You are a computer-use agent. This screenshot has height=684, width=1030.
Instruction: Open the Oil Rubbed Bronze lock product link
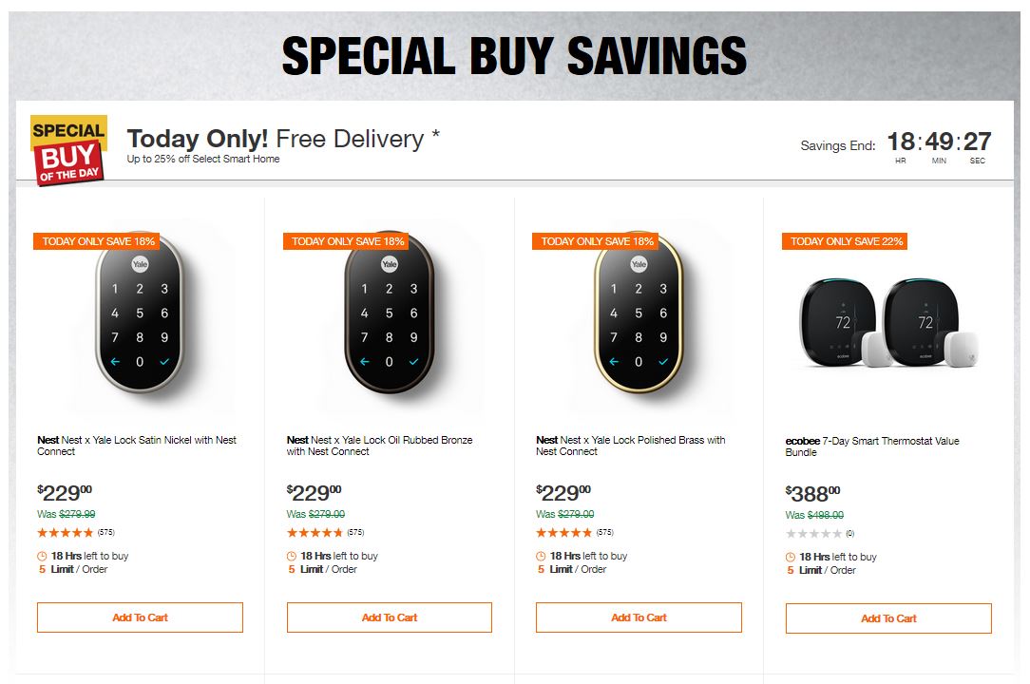point(379,446)
